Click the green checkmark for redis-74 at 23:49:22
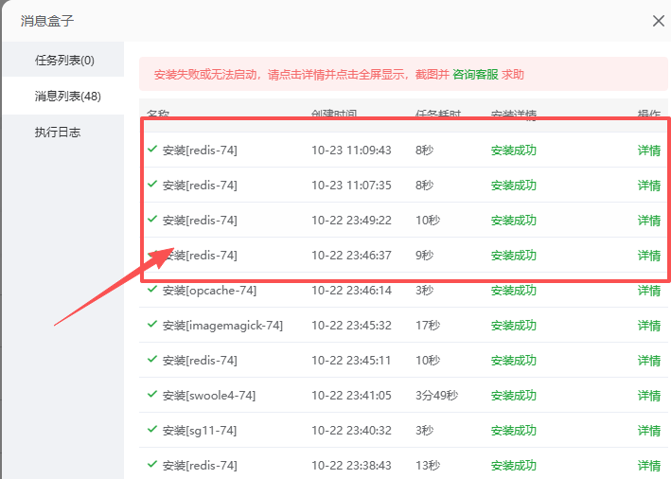Screen dimensions: 671x479 point(152,220)
